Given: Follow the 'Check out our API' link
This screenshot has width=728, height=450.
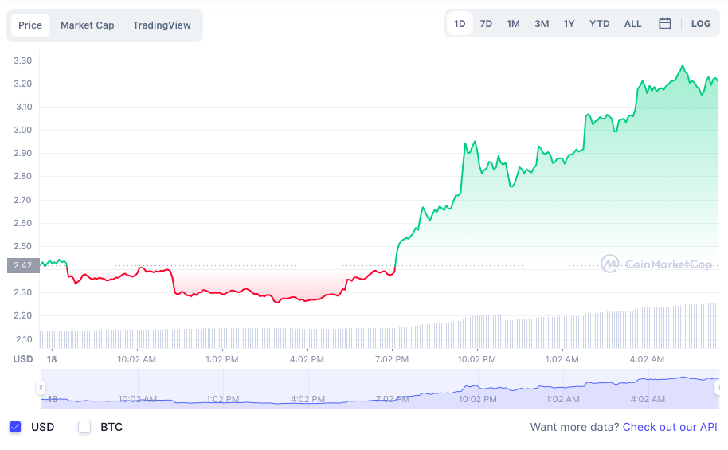Looking at the screenshot, I should pos(670,427).
